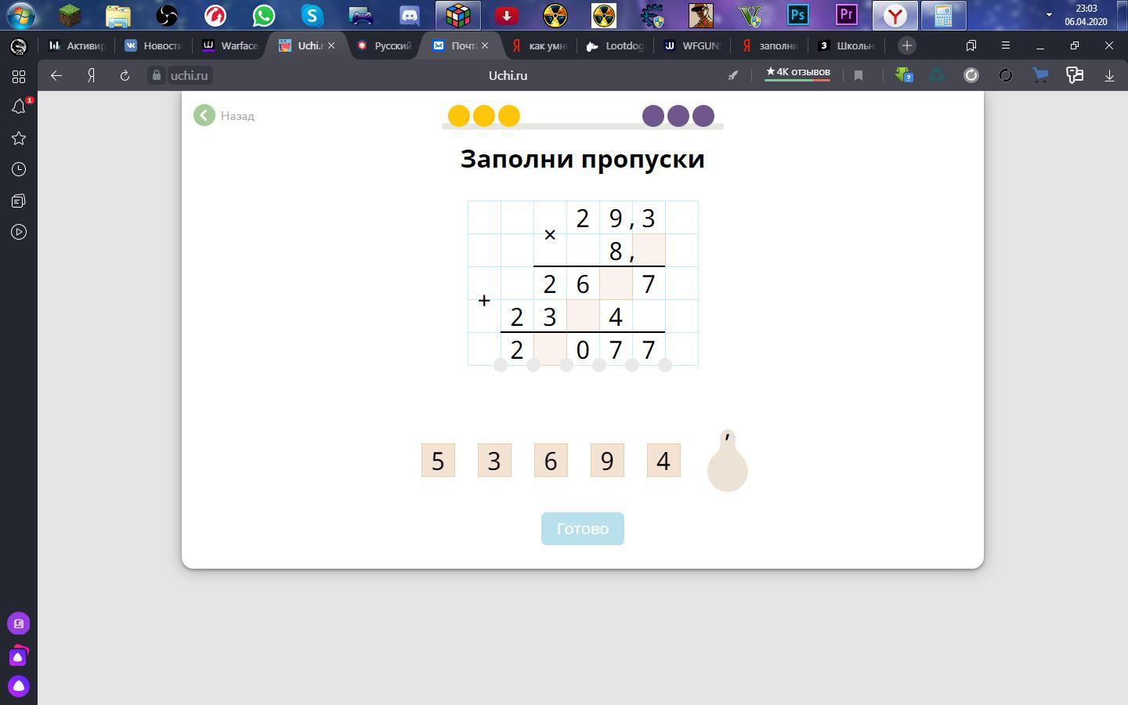Click empty cell next to 8 in multiplier

tap(649, 251)
